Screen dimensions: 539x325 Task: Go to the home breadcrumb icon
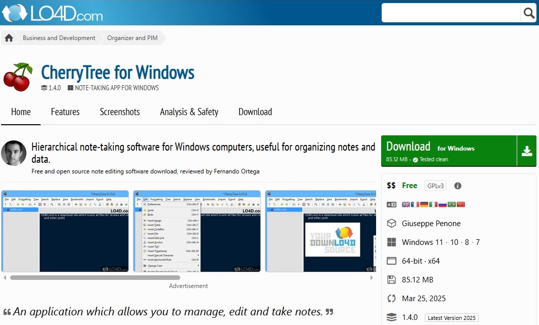click(x=9, y=38)
